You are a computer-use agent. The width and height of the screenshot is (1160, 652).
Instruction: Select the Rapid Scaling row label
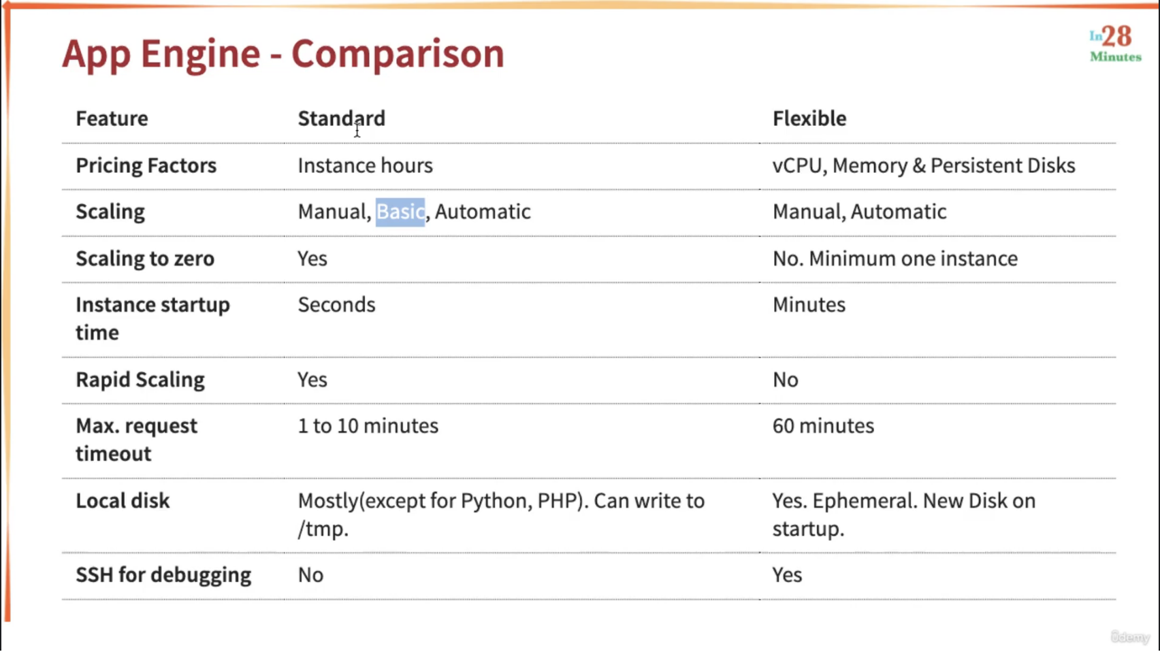[x=140, y=380]
